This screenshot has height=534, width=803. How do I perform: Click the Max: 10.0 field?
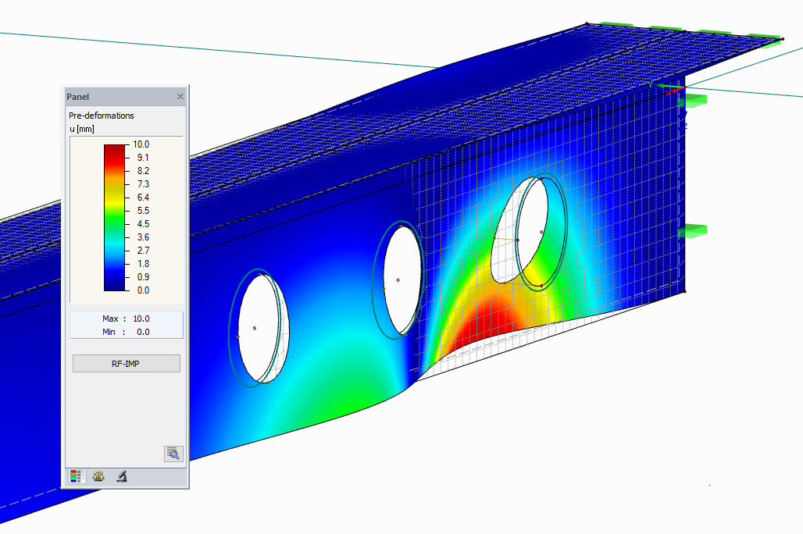pos(125,318)
